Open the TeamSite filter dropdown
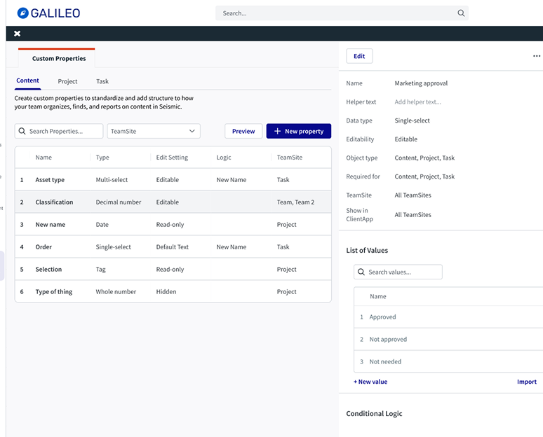Viewport: 543px width, 437px height. click(154, 131)
